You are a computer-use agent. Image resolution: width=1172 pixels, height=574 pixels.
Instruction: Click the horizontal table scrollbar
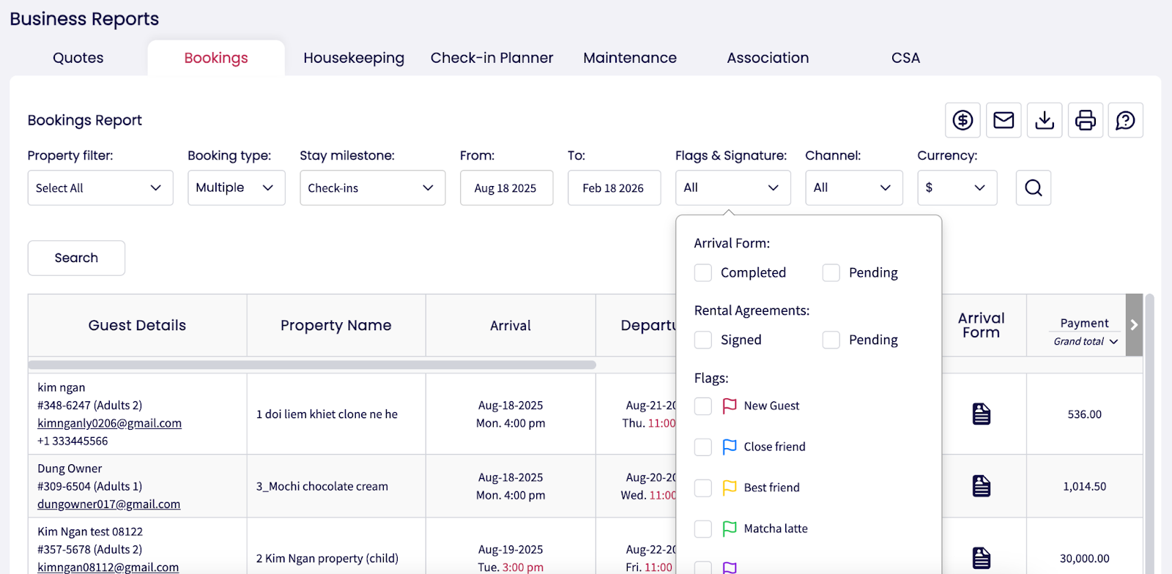(x=312, y=365)
